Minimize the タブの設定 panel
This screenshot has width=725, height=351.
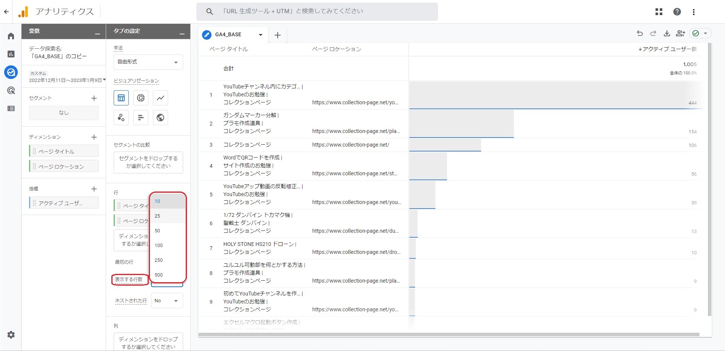(182, 34)
